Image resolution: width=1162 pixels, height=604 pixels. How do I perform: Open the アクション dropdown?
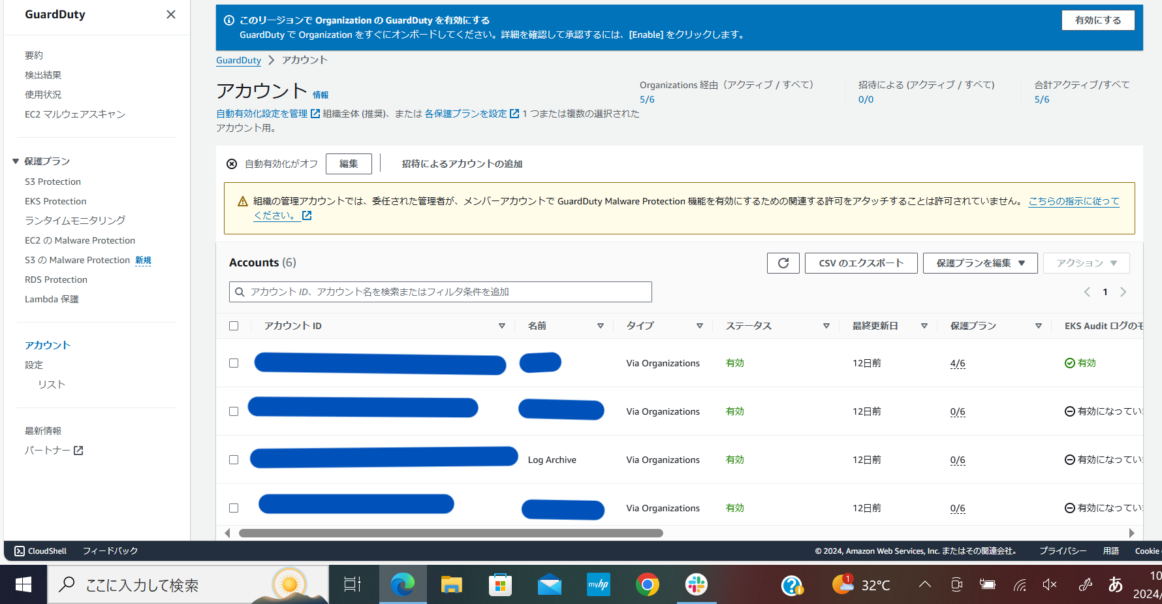tap(1086, 263)
